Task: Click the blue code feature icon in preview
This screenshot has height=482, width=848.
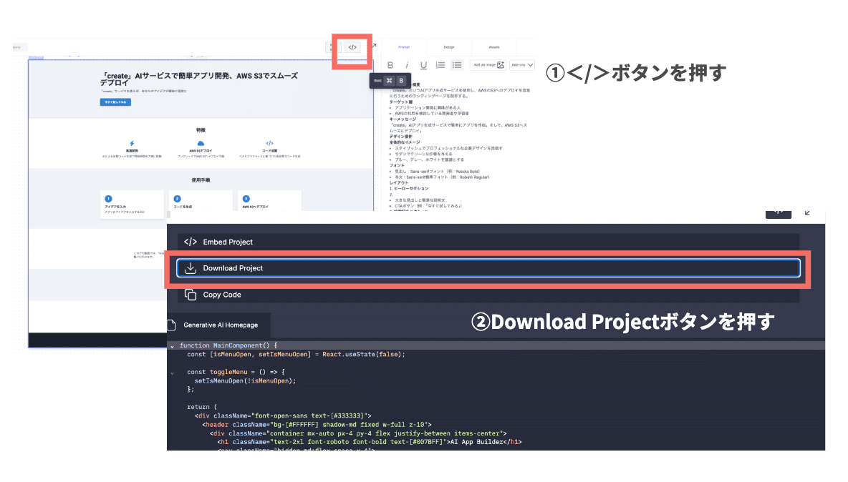Action: pyautogui.click(x=269, y=144)
